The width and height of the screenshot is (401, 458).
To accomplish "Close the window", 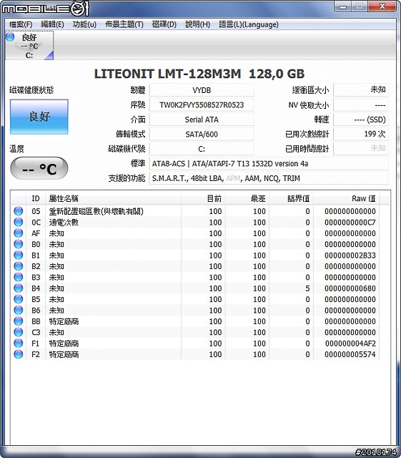I will (382, 6).
